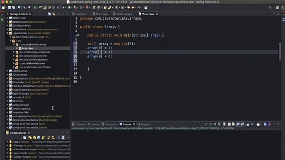285x160 pixels.
Task: Click line number 12 in editor gutter
Action: click(75, 65)
